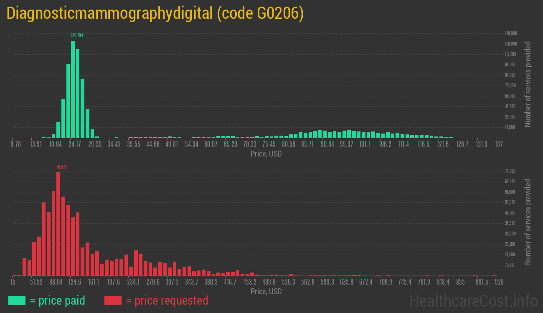Click the tallest red bar labeled 79,375
The width and height of the screenshot is (543, 313).
coord(58,221)
